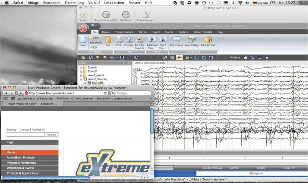Click the website search text box
This screenshot has height=183, width=308.
click(26, 134)
